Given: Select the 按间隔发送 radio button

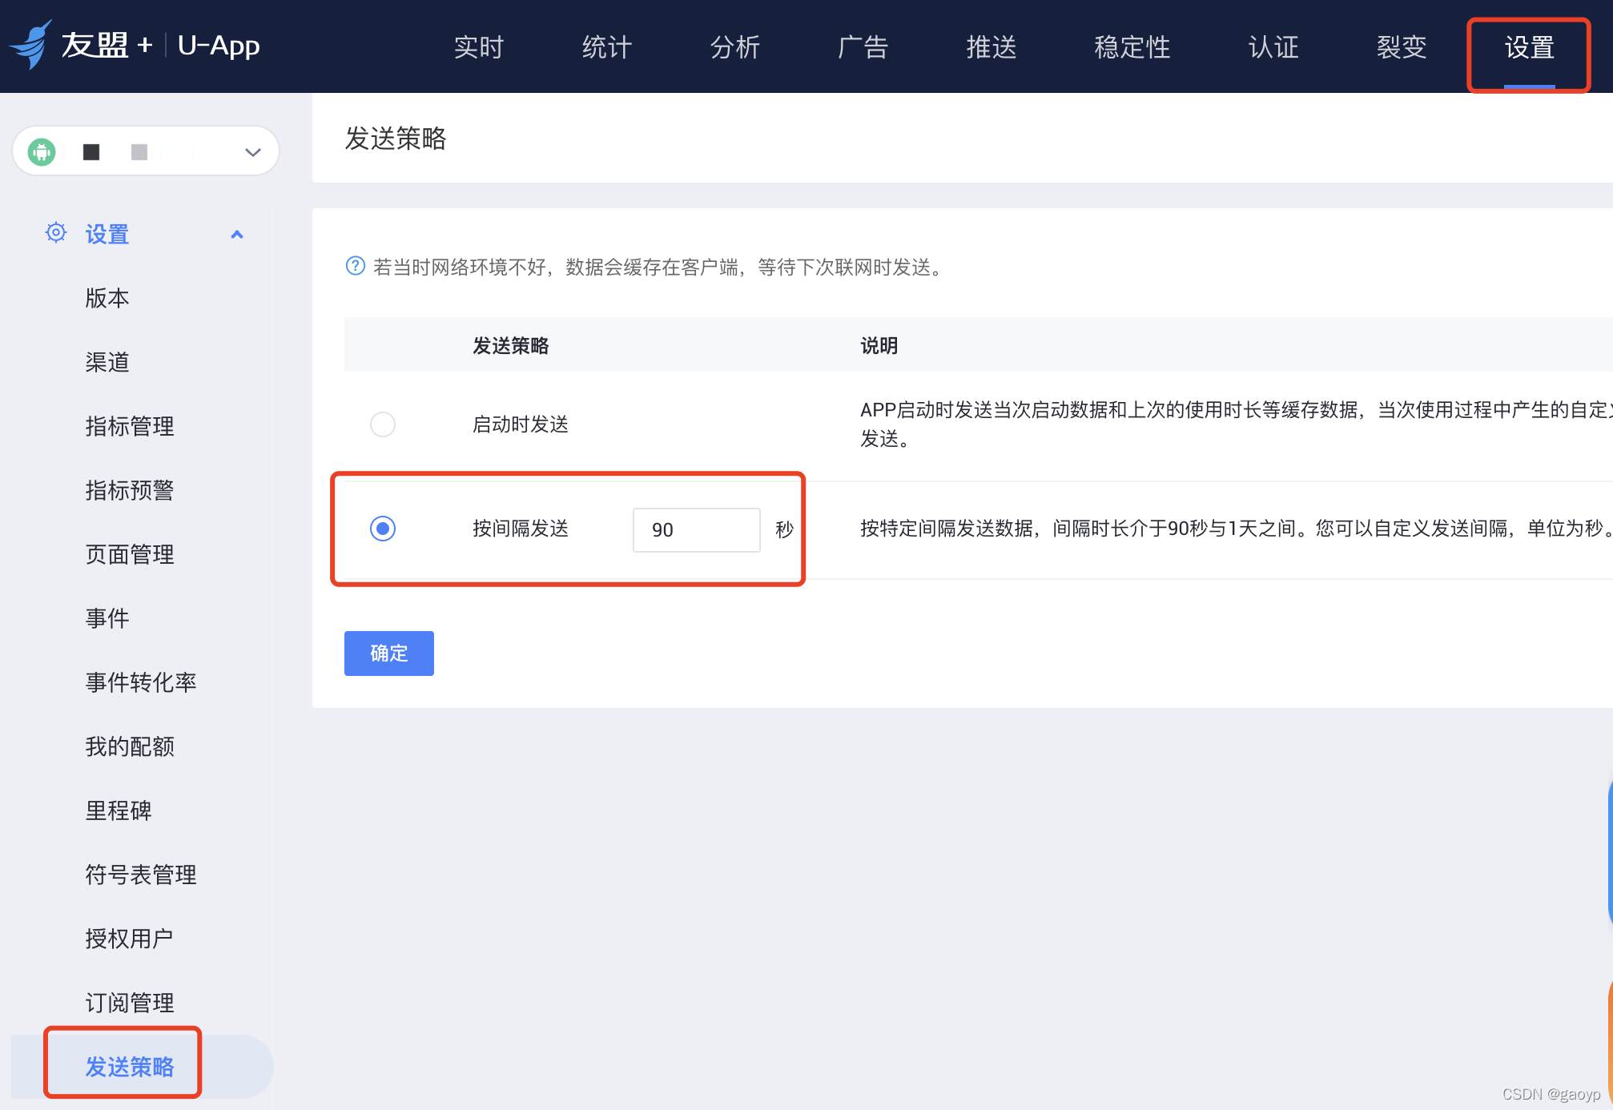Looking at the screenshot, I should 383,529.
